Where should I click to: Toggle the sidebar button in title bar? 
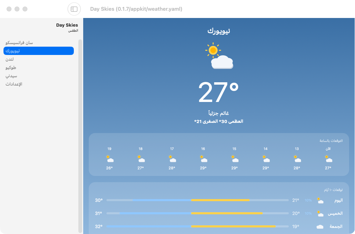click(x=74, y=9)
